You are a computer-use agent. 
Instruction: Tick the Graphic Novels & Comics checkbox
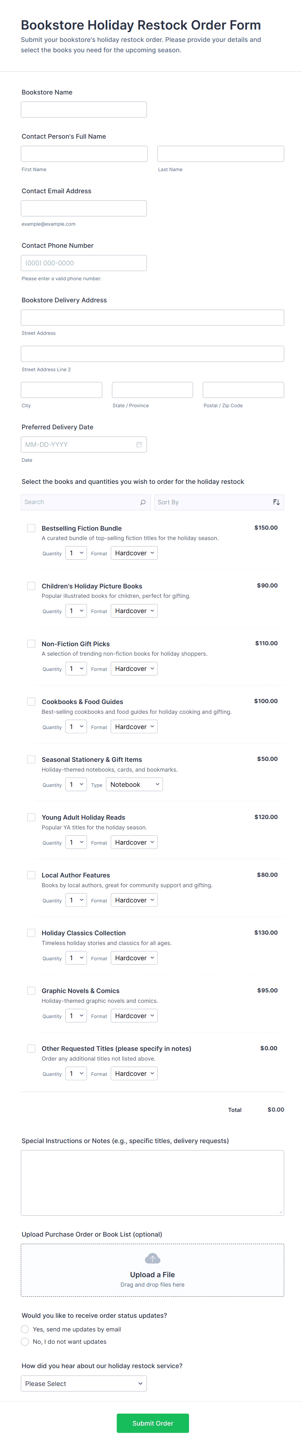(x=31, y=990)
